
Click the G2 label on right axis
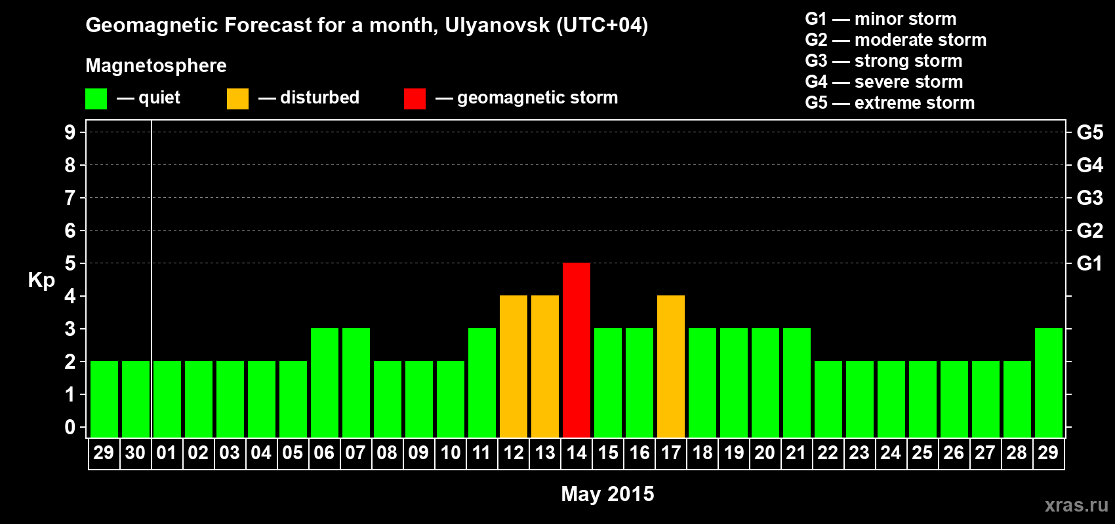(1089, 231)
